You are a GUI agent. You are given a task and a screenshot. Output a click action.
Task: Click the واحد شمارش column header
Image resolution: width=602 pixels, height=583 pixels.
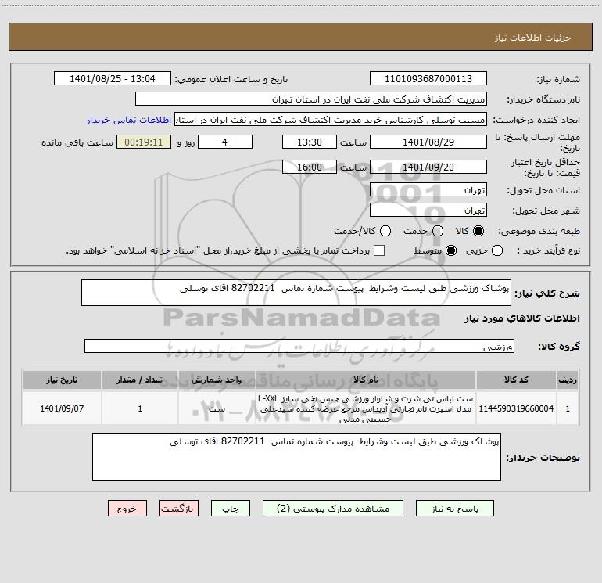pos(217,380)
